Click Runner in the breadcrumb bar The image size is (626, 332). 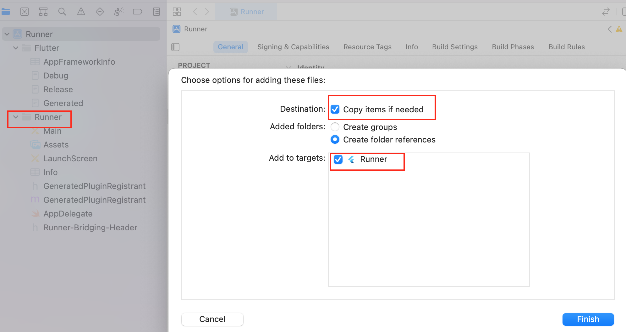point(196,29)
